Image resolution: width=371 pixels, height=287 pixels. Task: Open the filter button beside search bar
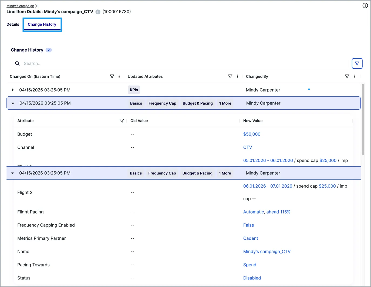point(357,63)
